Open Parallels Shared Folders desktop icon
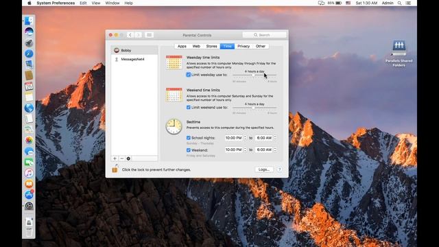 (x=399, y=54)
